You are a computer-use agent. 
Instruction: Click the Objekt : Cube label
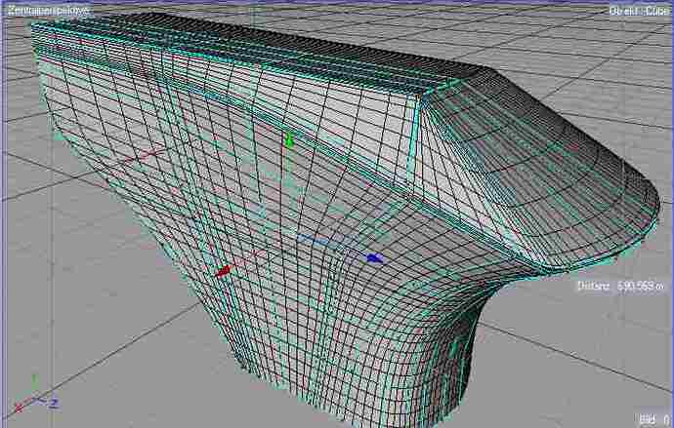coord(639,11)
